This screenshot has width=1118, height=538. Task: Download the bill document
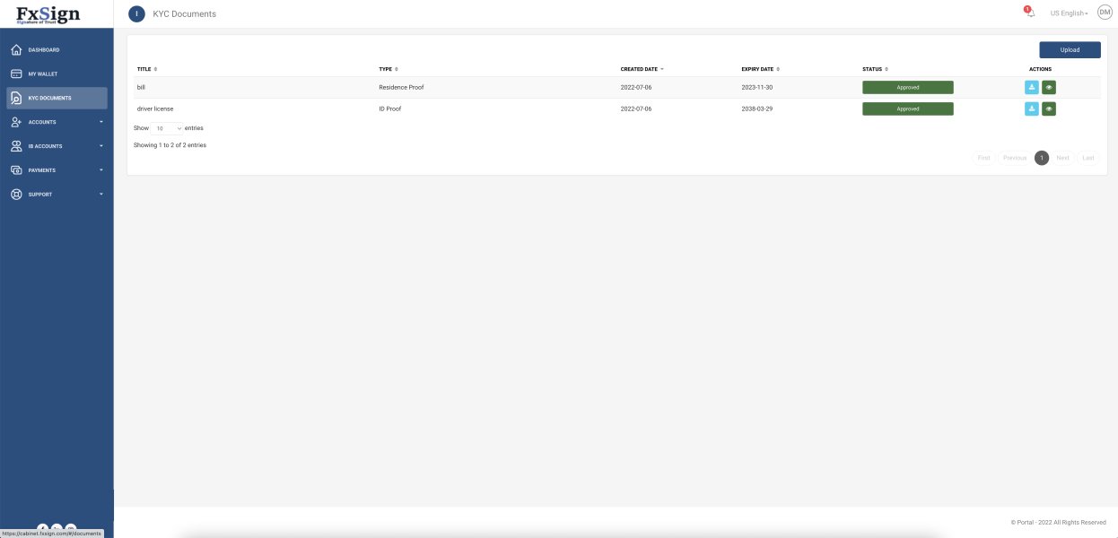pos(1032,88)
